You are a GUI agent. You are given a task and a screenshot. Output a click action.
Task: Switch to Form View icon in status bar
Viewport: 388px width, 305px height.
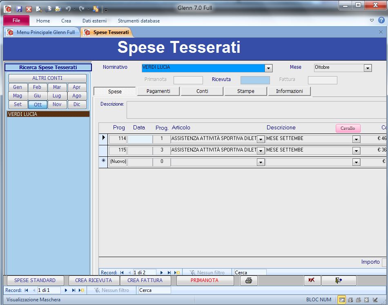click(x=342, y=300)
